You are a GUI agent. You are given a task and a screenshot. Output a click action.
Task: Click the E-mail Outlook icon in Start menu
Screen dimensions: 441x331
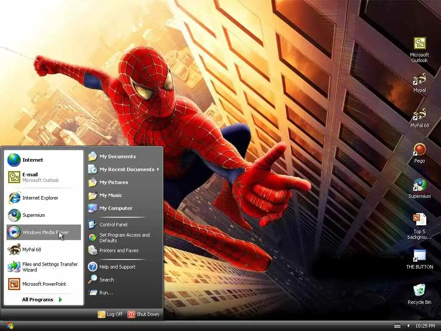point(14,177)
